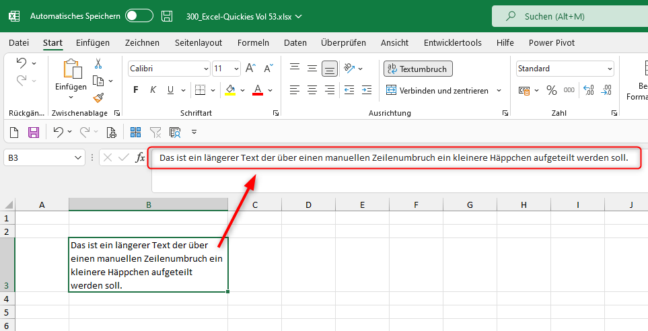The height and width of the screenshot is (331, 648).
Task: Click the decrease indent icon
Action: pos(349,89)
